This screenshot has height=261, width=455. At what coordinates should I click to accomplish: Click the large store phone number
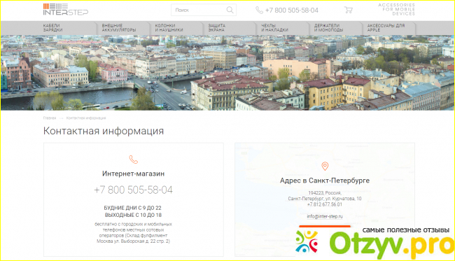coord(133,190)
